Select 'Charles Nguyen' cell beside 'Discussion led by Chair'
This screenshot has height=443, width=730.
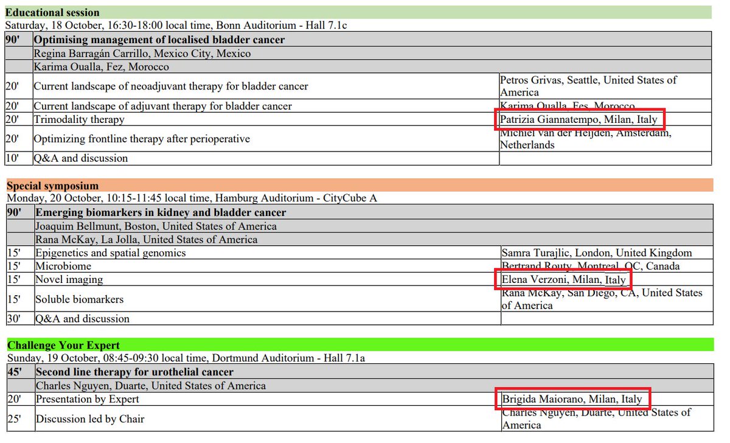click(597, 419)
